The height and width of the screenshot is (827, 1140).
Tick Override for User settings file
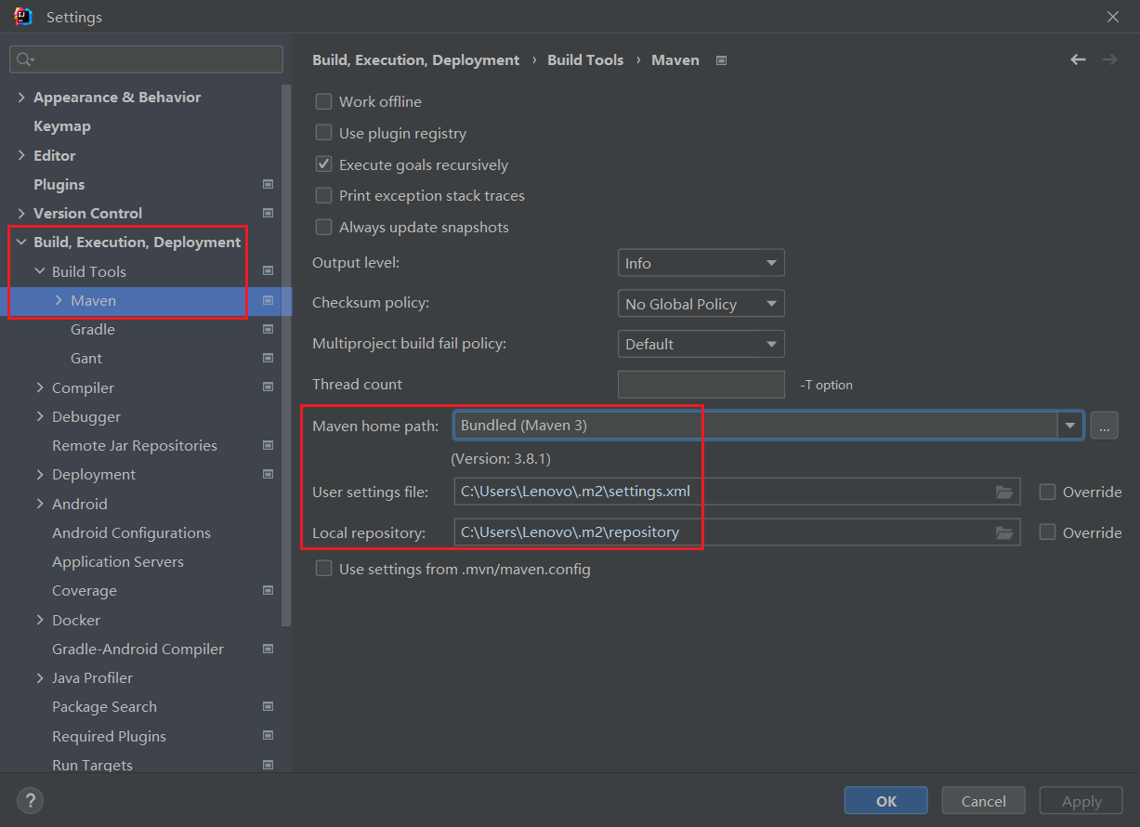(1047, 492)
